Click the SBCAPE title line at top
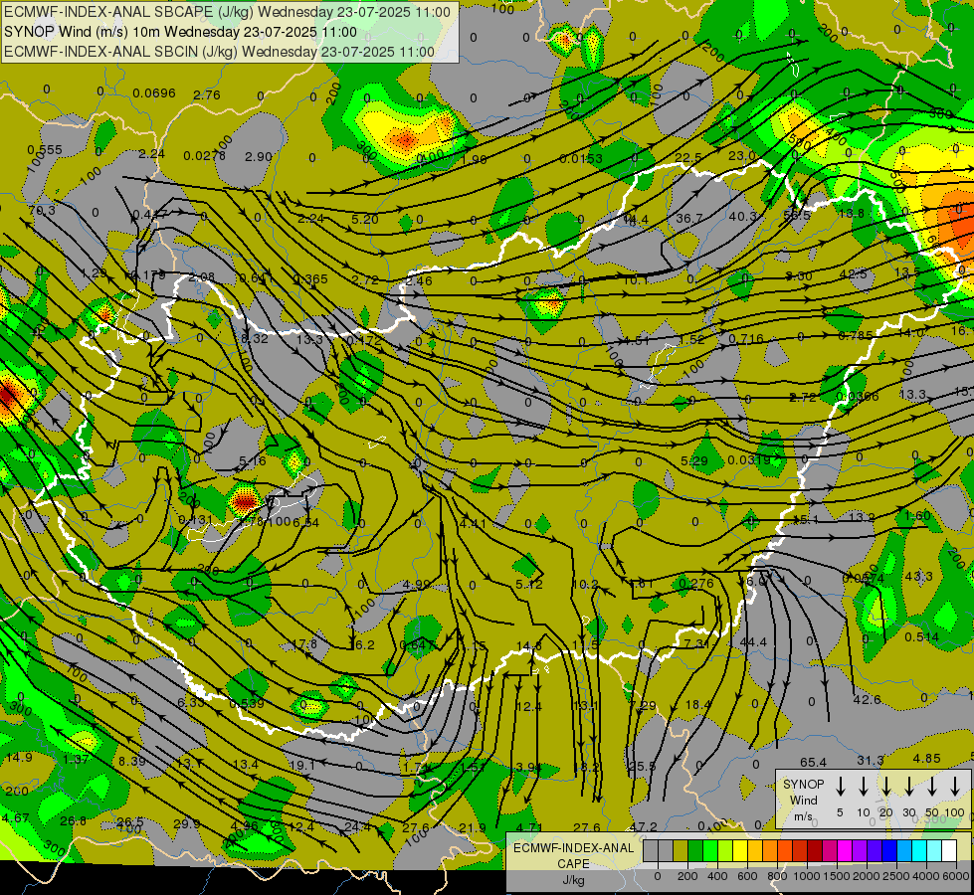This screenshot has height=895, width=974. (228, 12)
